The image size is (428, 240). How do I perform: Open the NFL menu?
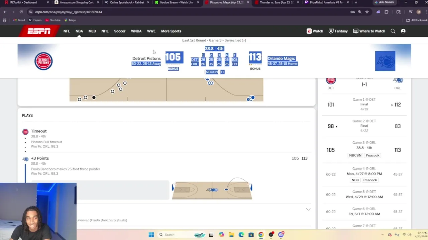pos(67,31)
